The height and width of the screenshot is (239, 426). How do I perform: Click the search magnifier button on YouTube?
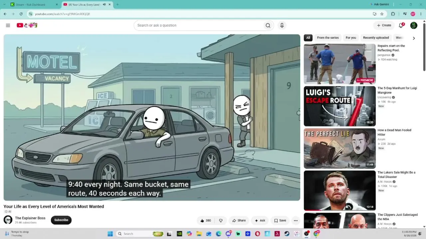[x=268, y=25]
